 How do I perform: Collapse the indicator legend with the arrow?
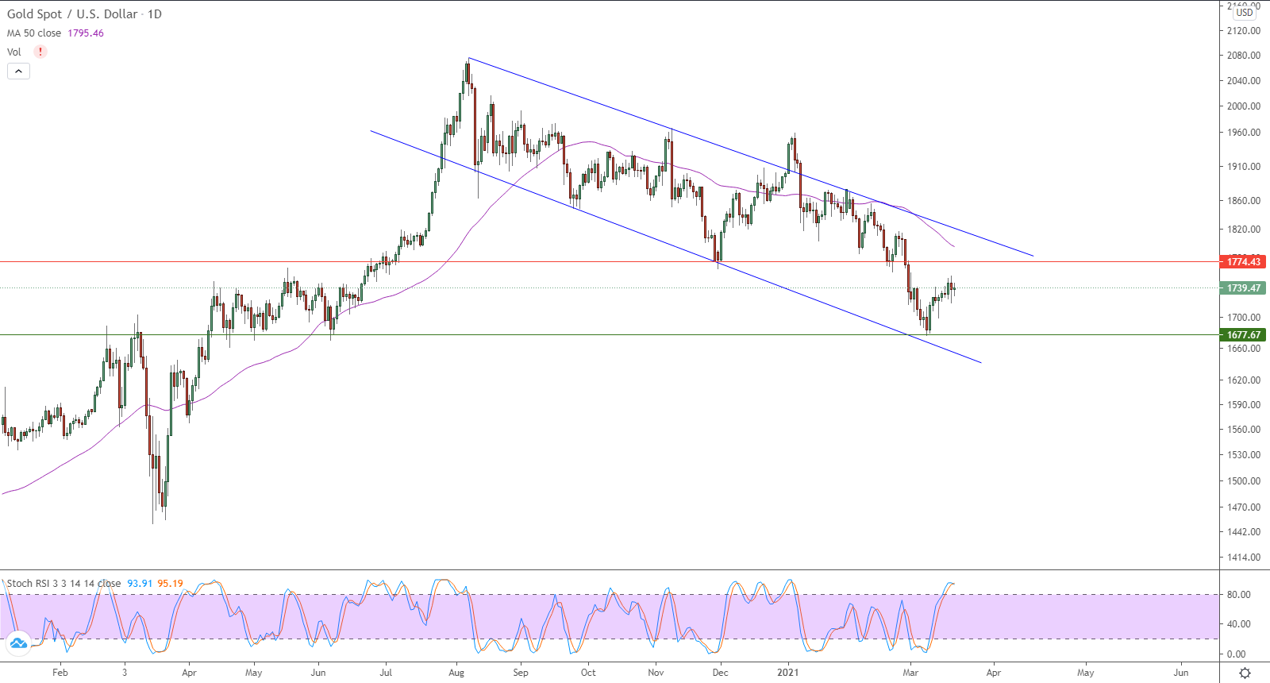pyautogui.click(x=18, y=71)
